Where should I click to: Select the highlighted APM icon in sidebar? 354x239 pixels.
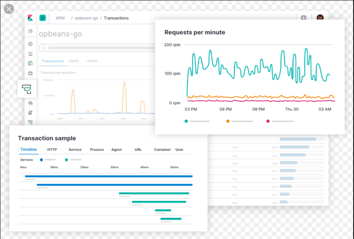tap(27, 89)
